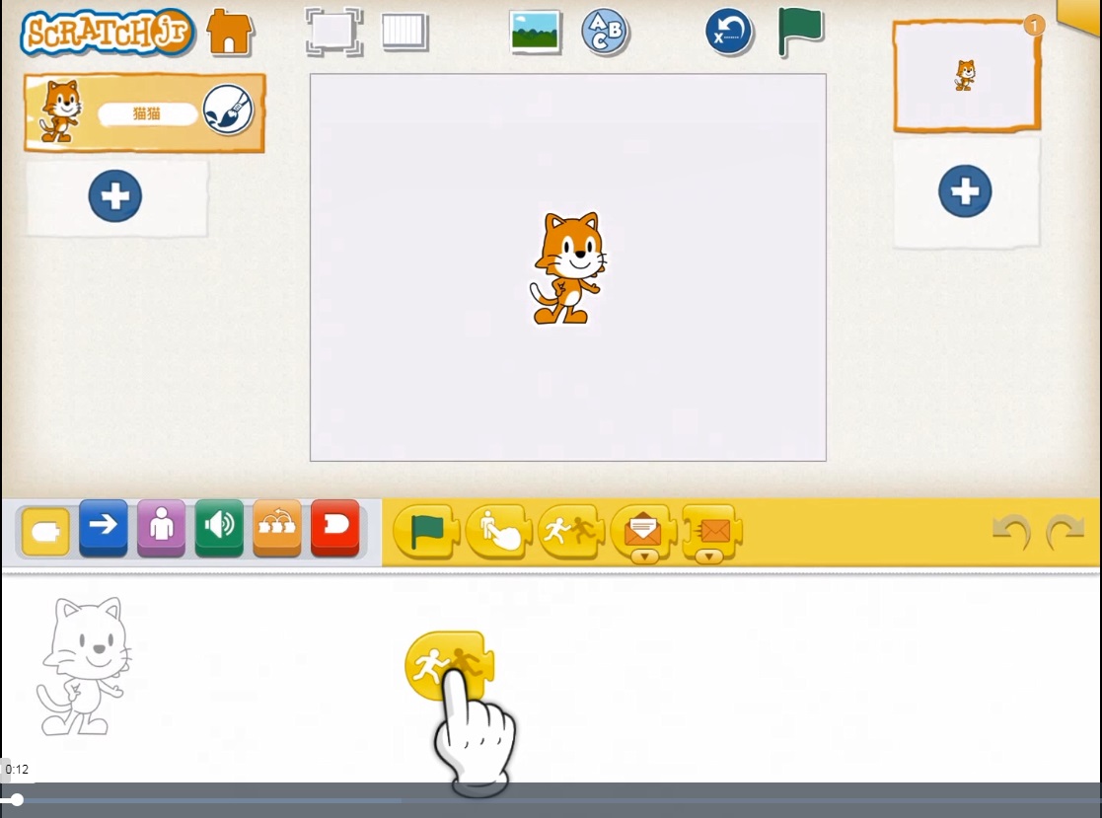This screenshot has height=818, width=1102.
Task: Redo the last action
Action: [x=1065, y=532]
